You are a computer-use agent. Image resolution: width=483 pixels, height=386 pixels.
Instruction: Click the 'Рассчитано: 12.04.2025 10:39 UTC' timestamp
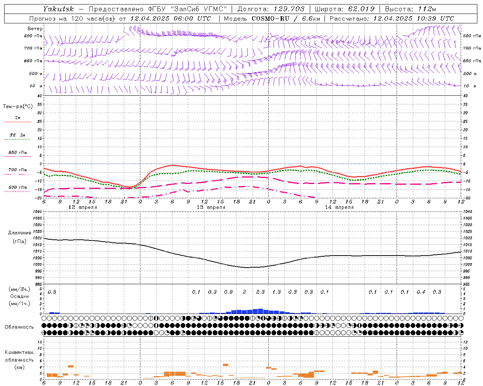392,18
